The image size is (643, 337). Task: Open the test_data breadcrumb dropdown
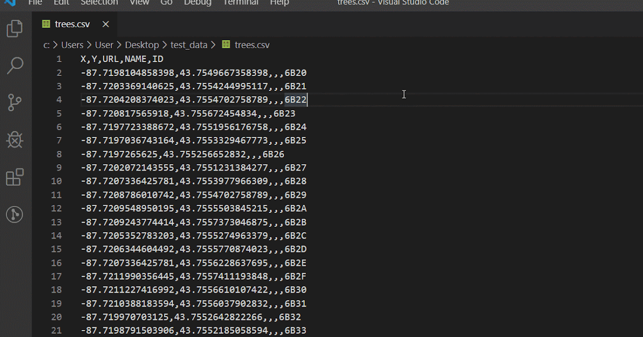189,45
